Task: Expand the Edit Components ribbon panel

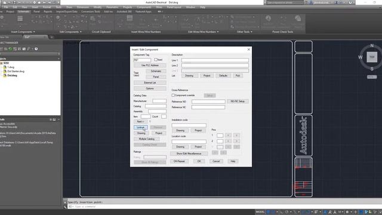Action: point(70,32)
